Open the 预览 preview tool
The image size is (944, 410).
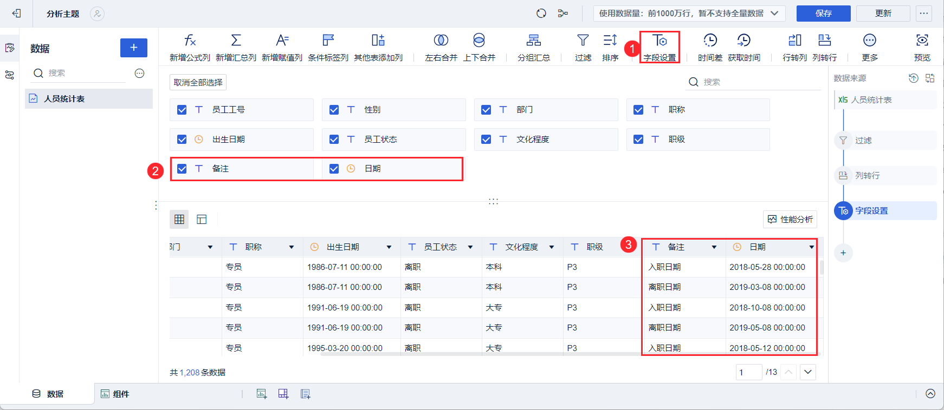(922, 47)
